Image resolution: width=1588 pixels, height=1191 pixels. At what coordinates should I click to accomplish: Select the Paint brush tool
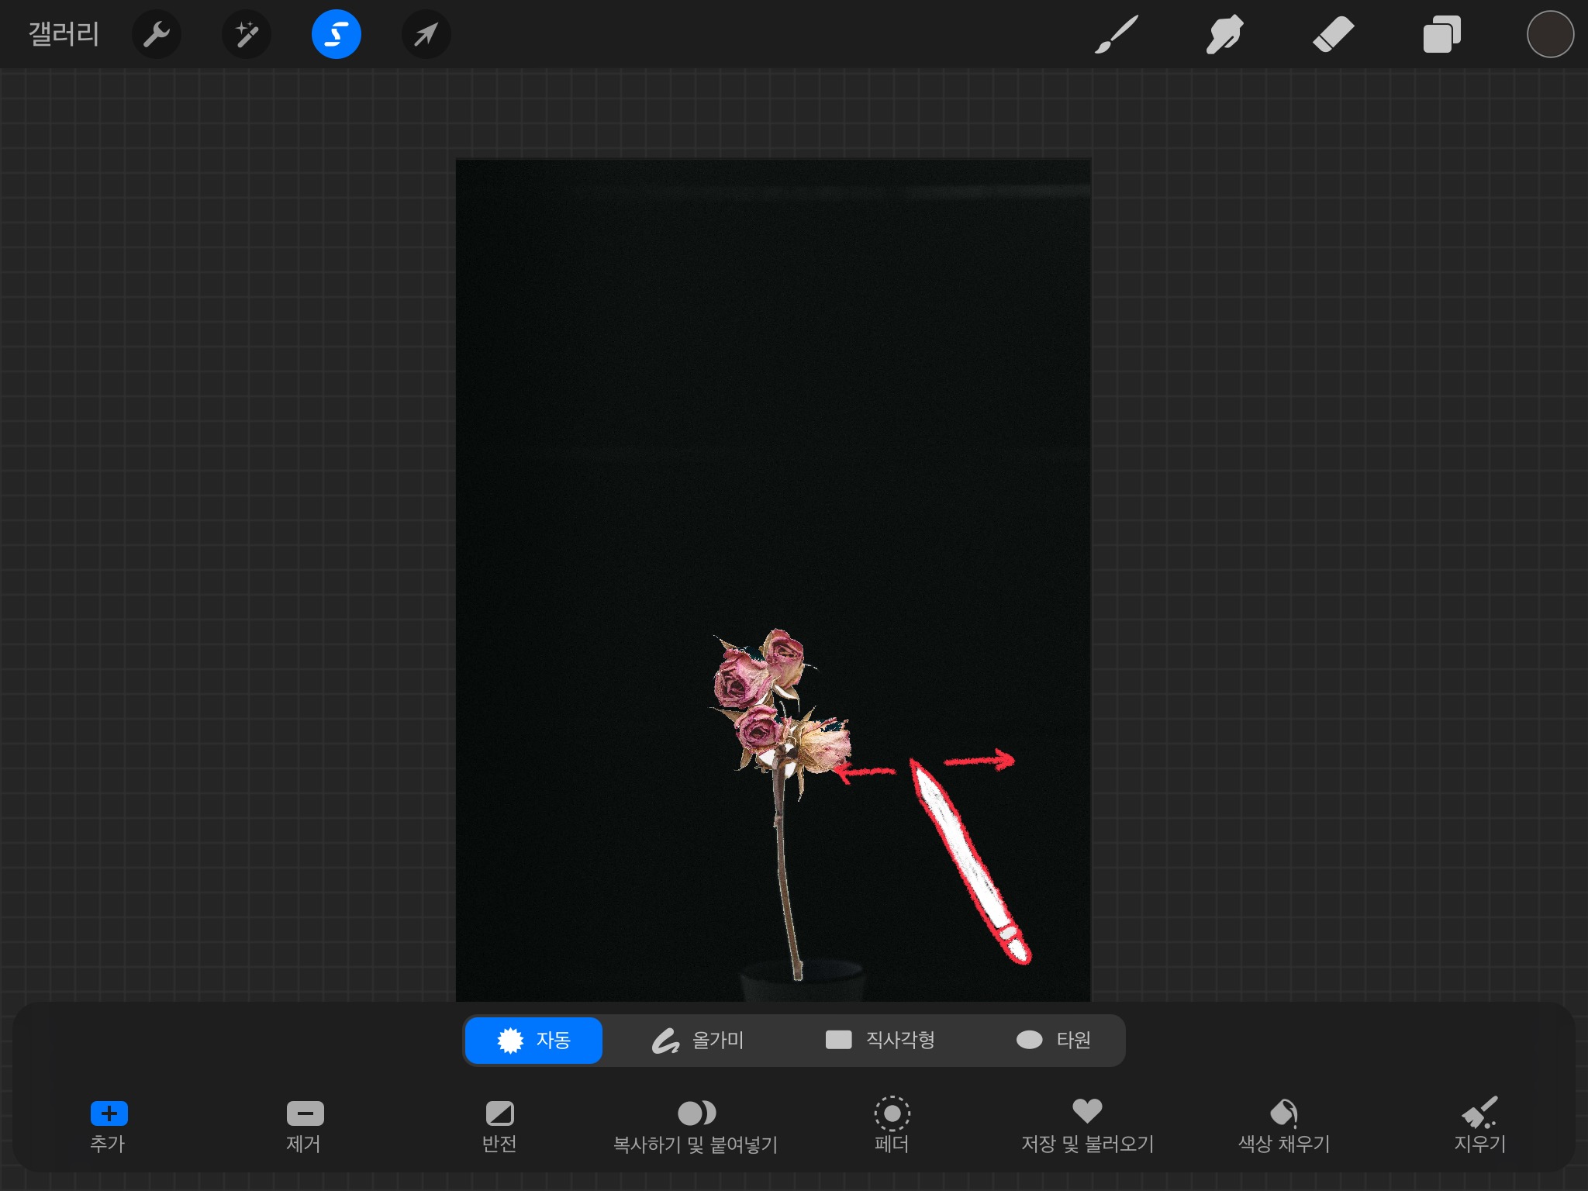(1116, 35)
